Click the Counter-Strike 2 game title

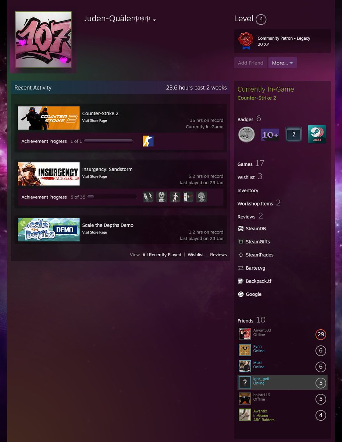tap(100, 113)
